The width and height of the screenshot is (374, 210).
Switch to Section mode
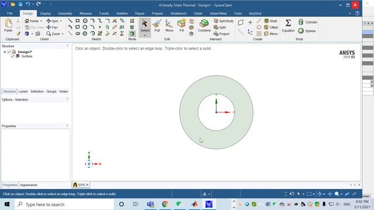pyautogui.click(x=132, y=27)
